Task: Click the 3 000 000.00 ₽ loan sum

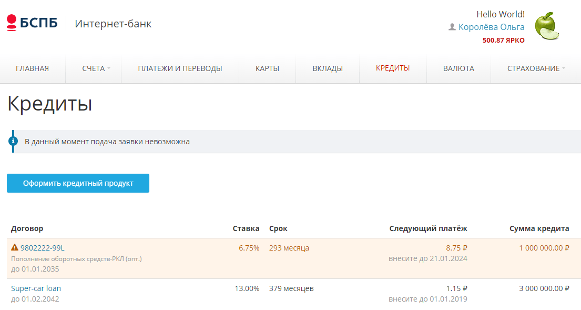Action: [544, 288]
